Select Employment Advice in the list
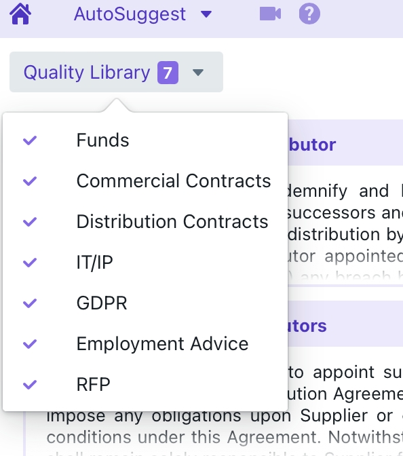 coord(162,344)
